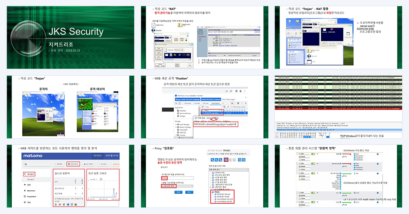Open the RAT malware slide thumbnail
Viewport: 409px width, 214px height.
point(204,37)
